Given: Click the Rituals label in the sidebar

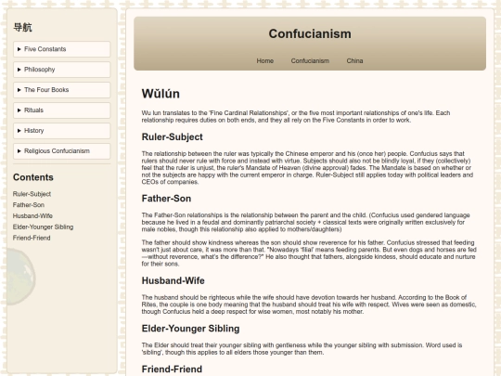Looking at the screenshot, I should [x=34, y=110].
